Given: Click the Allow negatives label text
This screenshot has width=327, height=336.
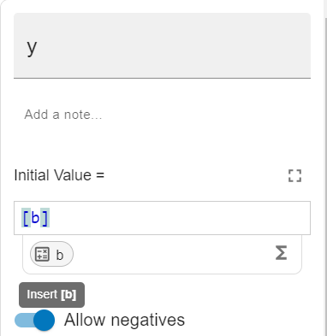Looking at the screenshot, I should (x=124, y=320).
